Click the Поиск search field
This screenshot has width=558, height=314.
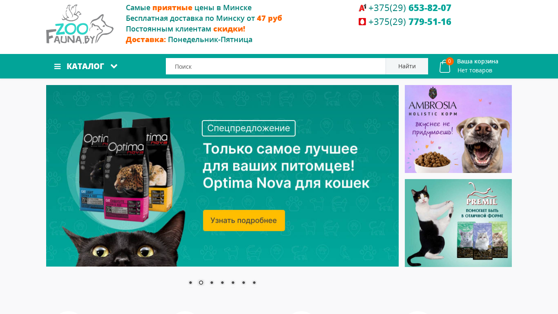[x=276, y=66]
